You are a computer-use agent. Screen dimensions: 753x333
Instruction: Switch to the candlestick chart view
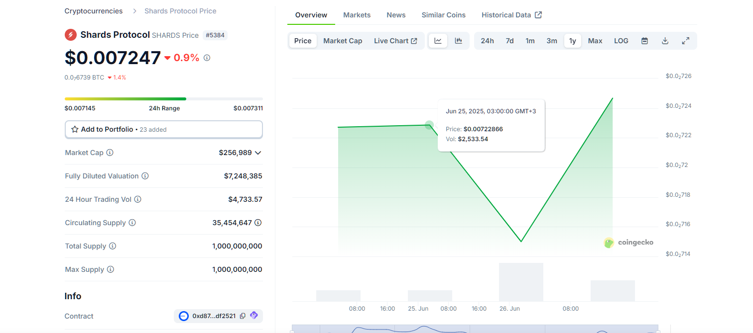[x=459, y=41]
